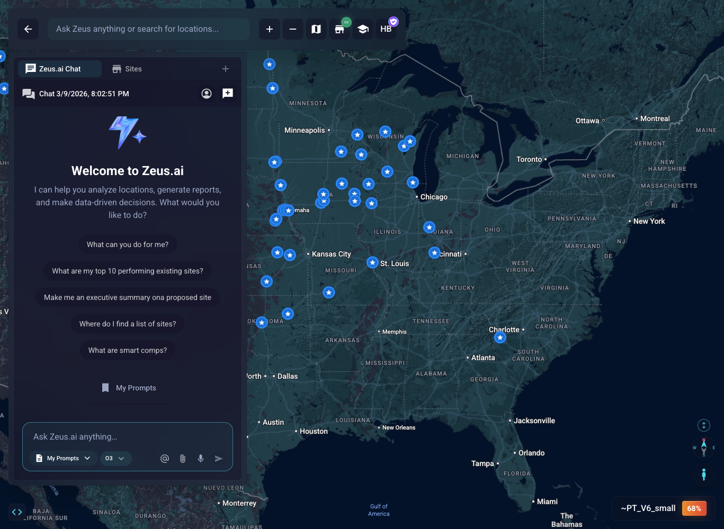Open the persona account icon in chat header

coord(207,94)
